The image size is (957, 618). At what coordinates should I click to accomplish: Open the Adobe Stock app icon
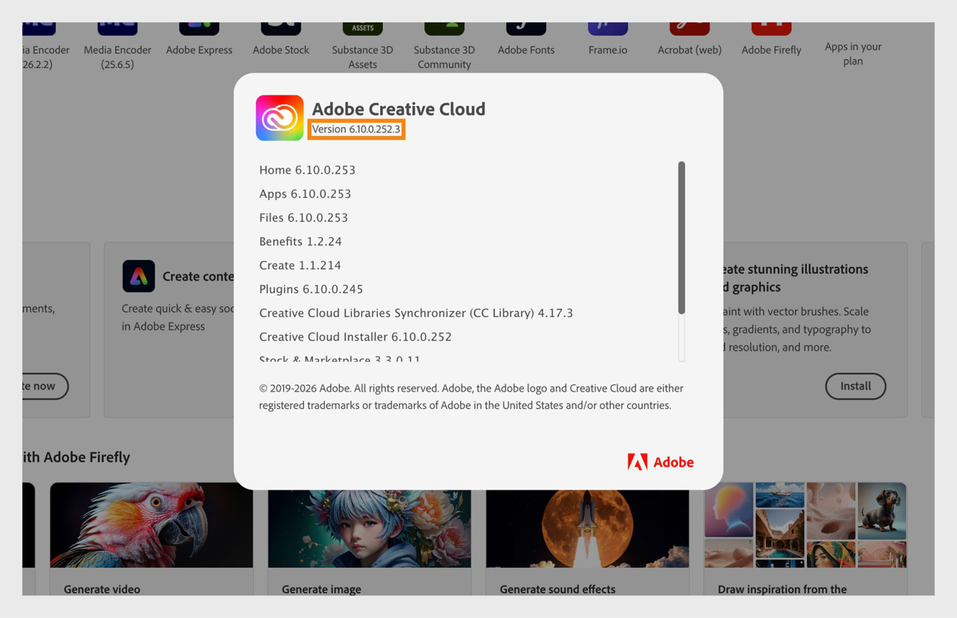pos(281,28)
